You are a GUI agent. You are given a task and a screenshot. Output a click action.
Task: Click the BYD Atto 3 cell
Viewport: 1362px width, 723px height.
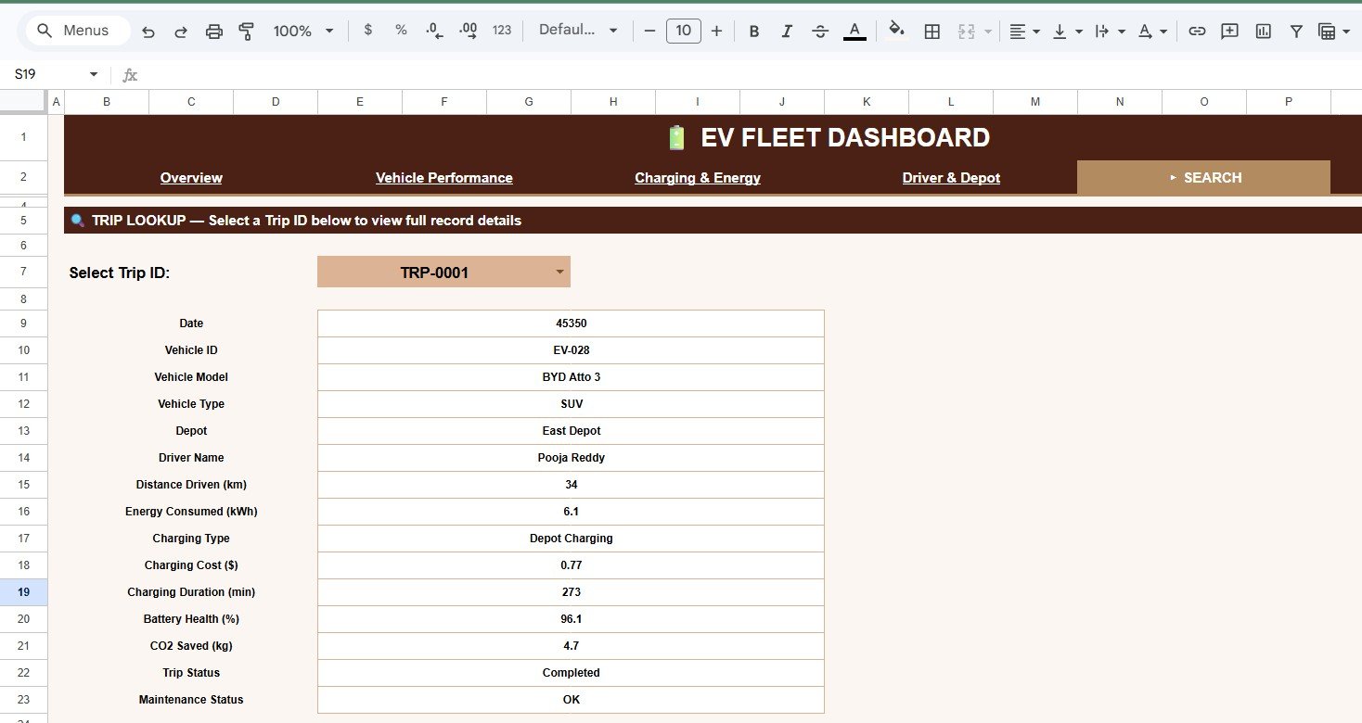(x=571, y=377)
